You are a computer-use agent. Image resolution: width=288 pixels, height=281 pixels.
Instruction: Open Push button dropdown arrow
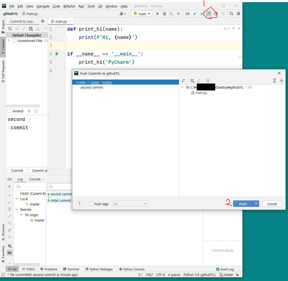pyautogui.click(x=256, y=204)
